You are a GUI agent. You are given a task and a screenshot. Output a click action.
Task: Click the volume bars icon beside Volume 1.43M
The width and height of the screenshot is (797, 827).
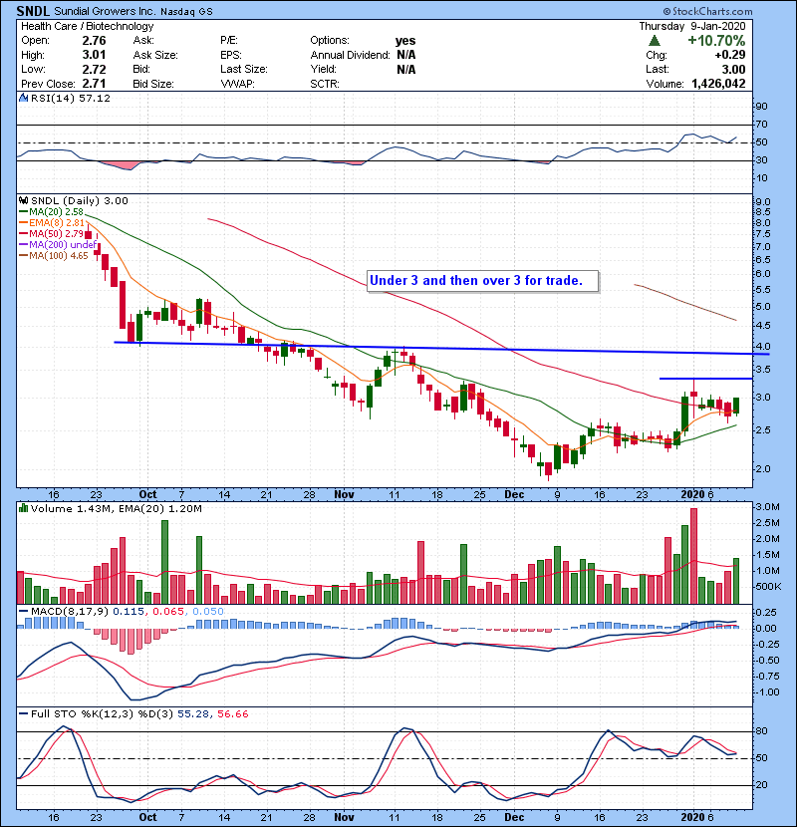point(23,509)
